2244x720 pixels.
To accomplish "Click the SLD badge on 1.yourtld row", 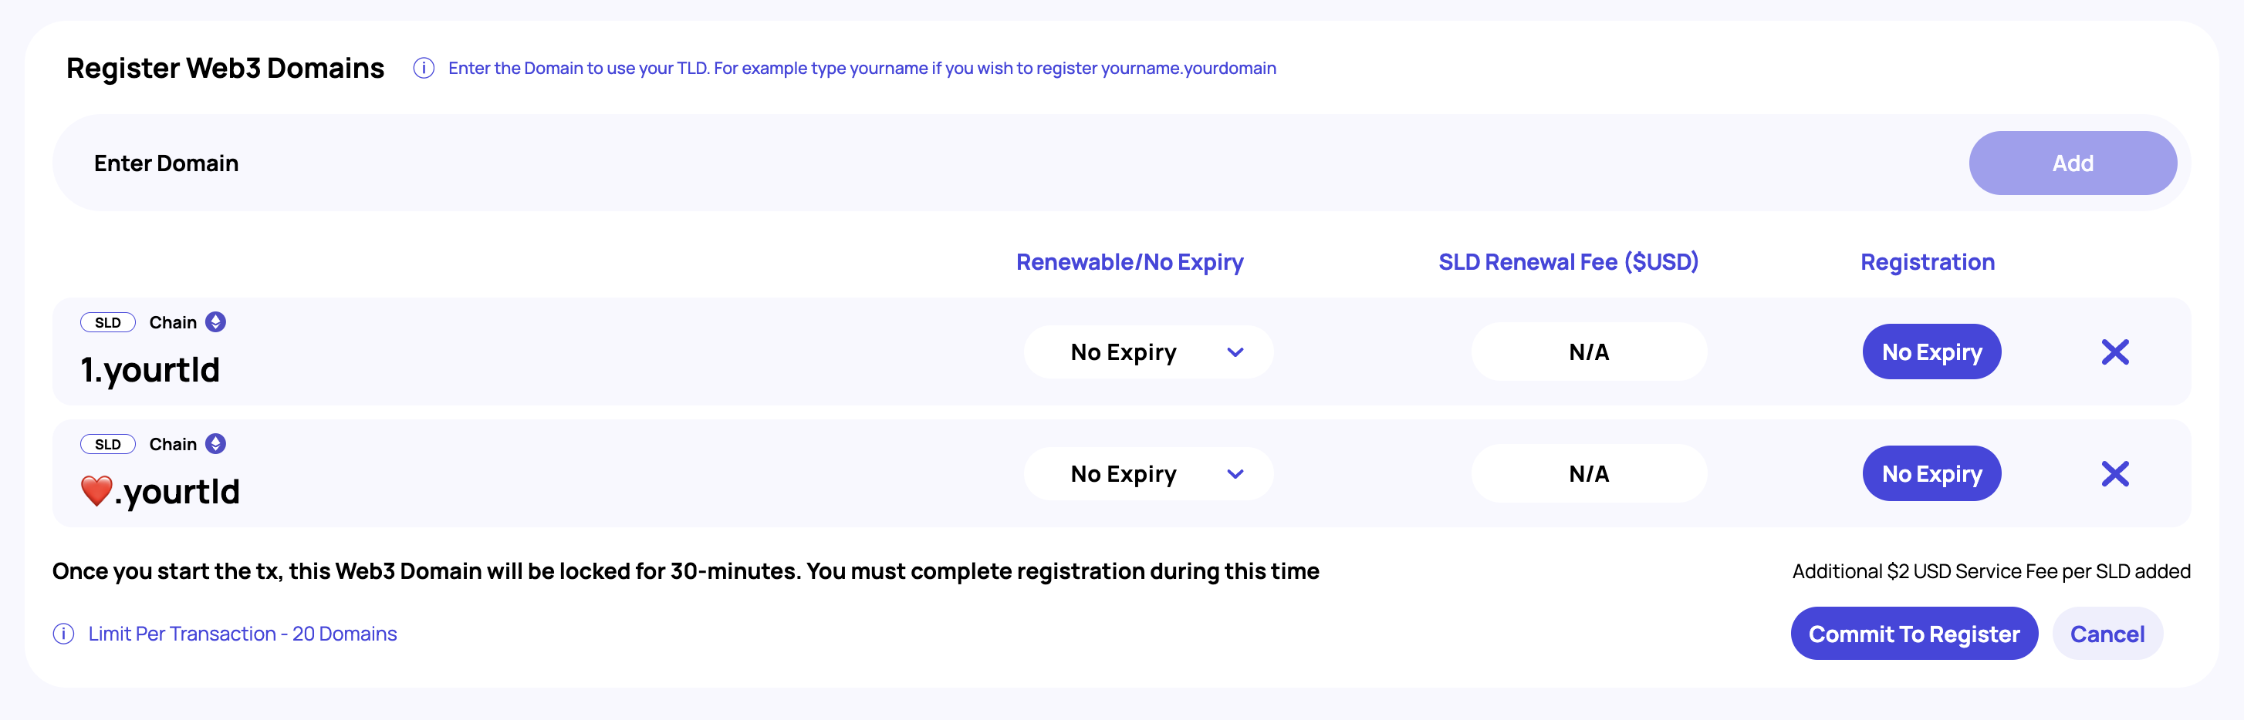I will [108, 322].
